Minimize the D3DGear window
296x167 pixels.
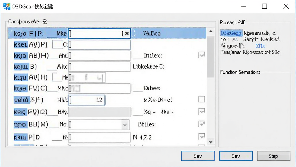coord(243,6)
